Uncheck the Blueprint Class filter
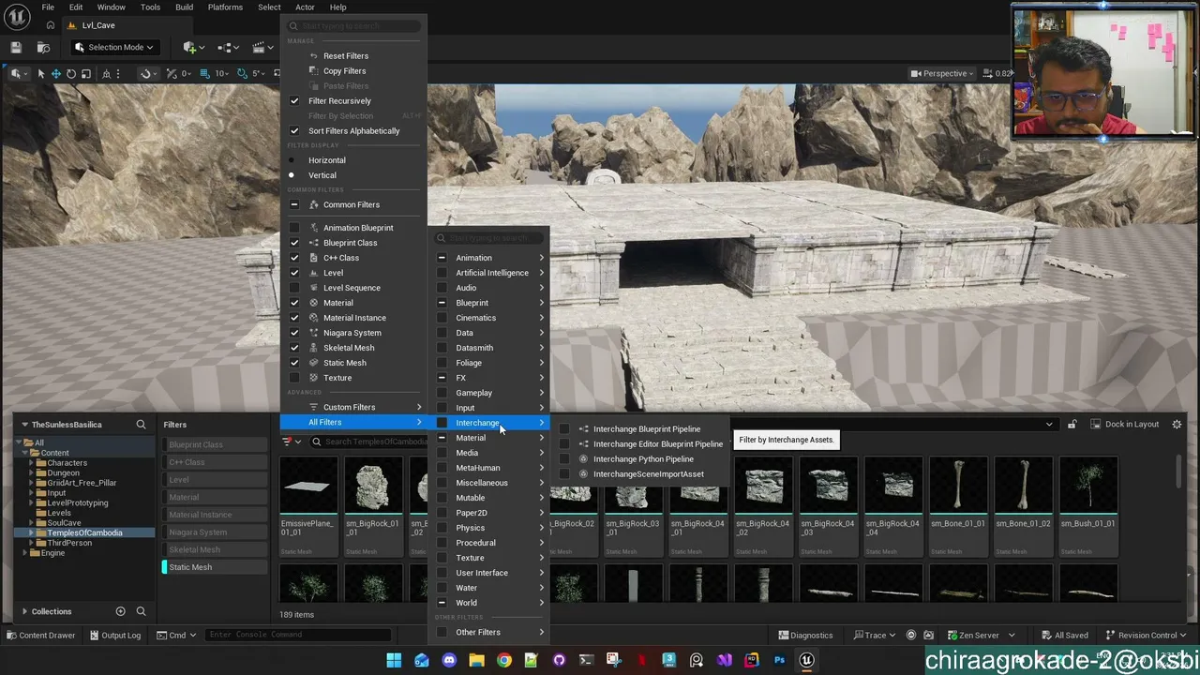 [294, 243]
